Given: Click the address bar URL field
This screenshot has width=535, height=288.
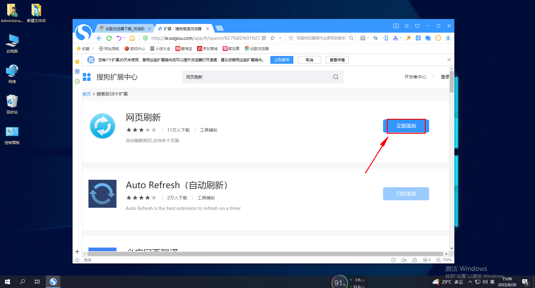Looking at the screenshot, I should pos(206,38).
